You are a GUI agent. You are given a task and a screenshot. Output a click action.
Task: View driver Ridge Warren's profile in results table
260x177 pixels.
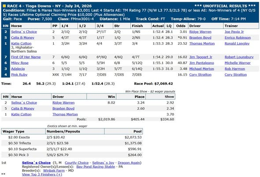[201, 32]
